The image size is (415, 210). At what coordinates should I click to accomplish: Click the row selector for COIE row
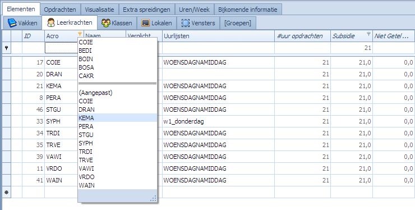pyautogui.click(x=7, y=62)
